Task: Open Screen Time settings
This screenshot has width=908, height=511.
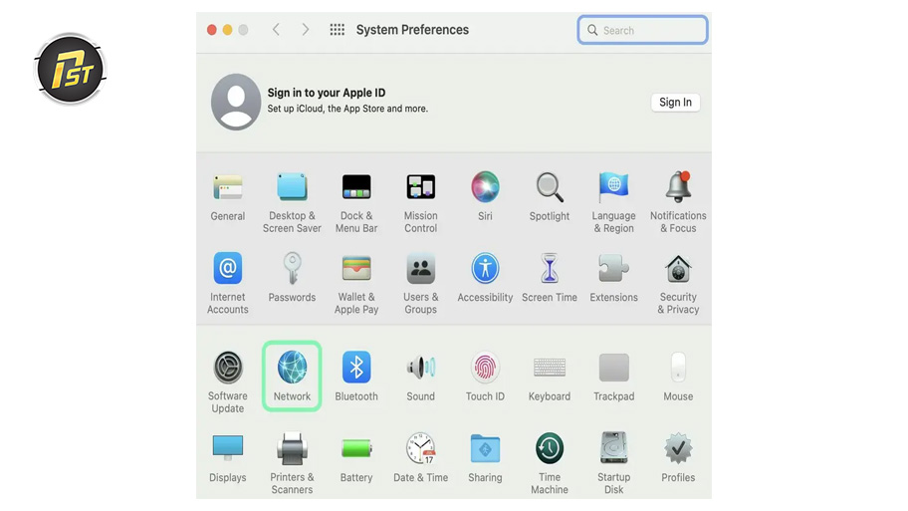Action: (549, 278)
